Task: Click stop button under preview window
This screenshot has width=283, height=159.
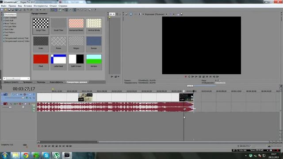Action: 203,76
